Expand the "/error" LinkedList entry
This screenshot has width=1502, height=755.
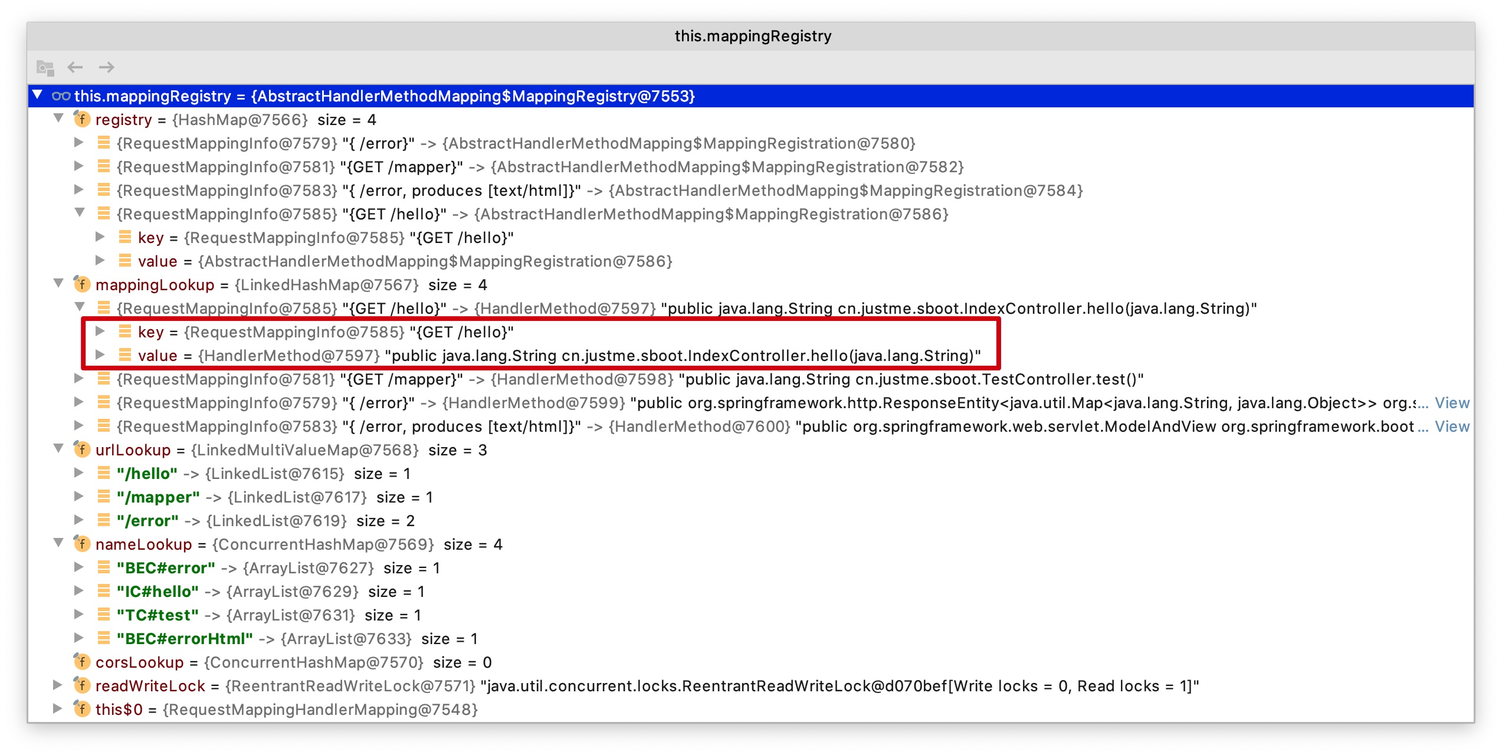click(x=78, y=520)
